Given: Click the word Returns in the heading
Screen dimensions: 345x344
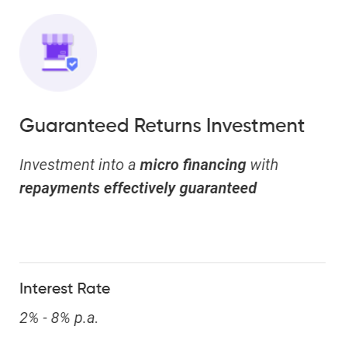Looking at the screenshot, I should tap(167, 126).
